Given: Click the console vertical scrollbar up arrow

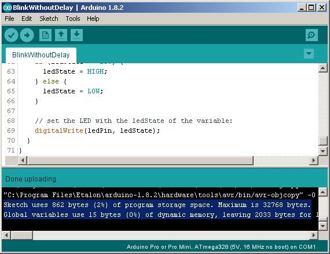Looking at the screenshot, I should (x=323, y=192).
